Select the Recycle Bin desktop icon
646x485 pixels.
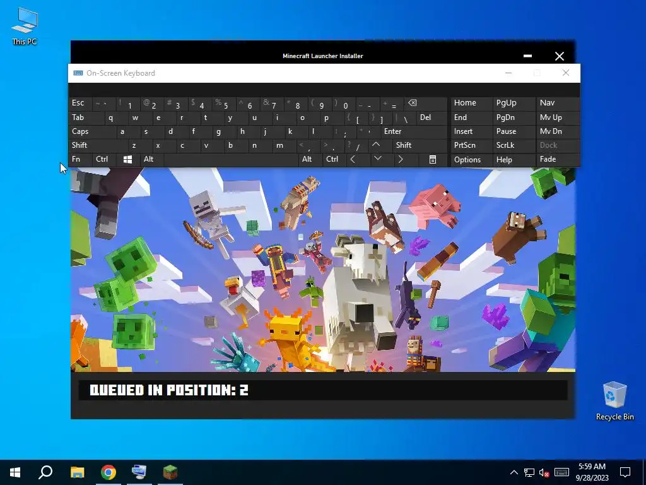(x=614, y=401)
